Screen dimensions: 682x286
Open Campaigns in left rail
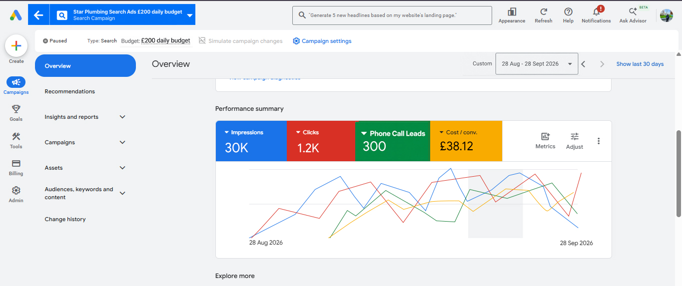[x=16, y=85]
